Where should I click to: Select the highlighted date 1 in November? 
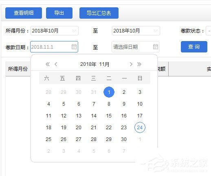point(109,92)
